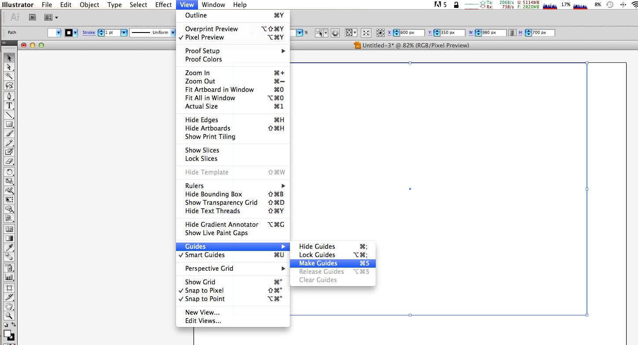Screen dimensions: 638x345
Task: Open the stroke color dropdown arrow
Action: pyautogui.click(x=76, y=33)
